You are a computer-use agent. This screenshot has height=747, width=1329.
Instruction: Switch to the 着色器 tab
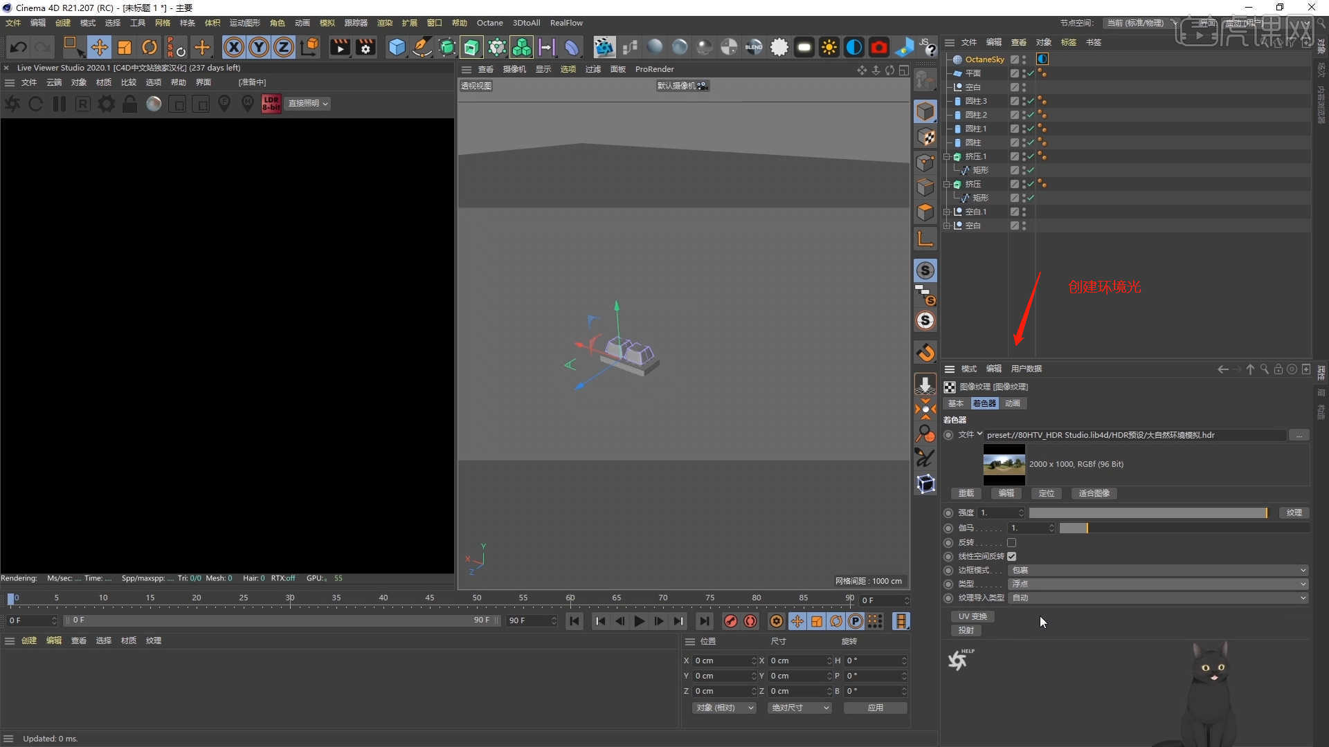tap(984, 403)
